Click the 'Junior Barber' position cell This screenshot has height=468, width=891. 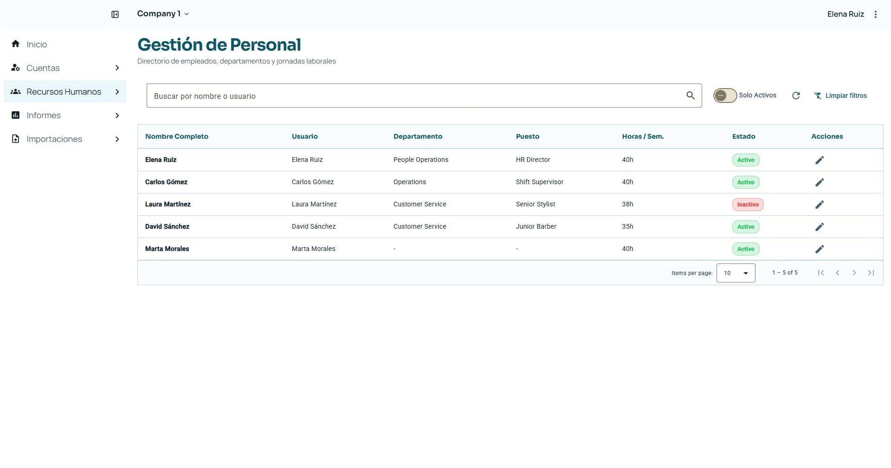pyautogui.click(x=536, y=227)
